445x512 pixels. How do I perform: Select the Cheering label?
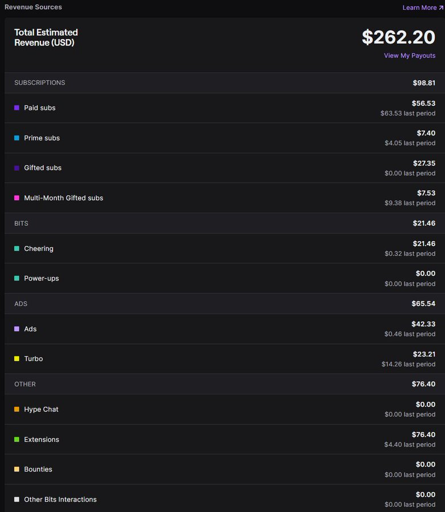pyautogui.click(x=39, y=249)
